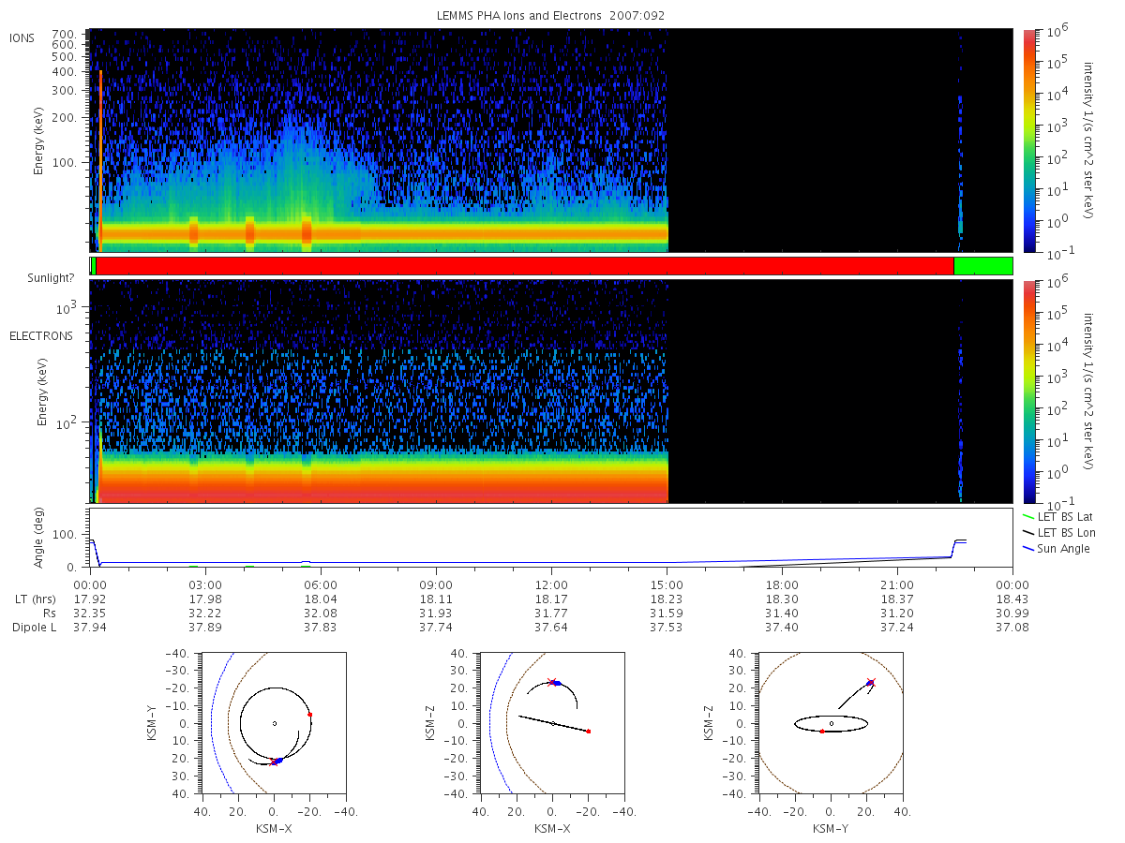Viewport: 1125px width, 843px height.
Task: Select the Sun Angle legend entry
Action: click(1057, 548)
